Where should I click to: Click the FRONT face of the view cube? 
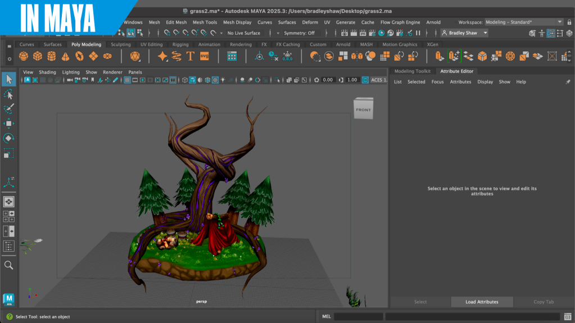(363, 110)
